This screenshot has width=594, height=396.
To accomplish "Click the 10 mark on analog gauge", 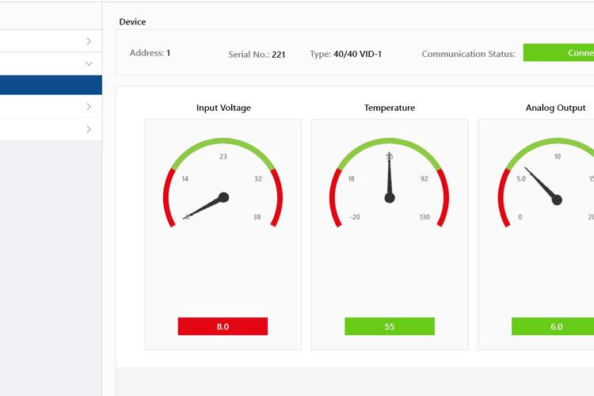I will 558,157.
